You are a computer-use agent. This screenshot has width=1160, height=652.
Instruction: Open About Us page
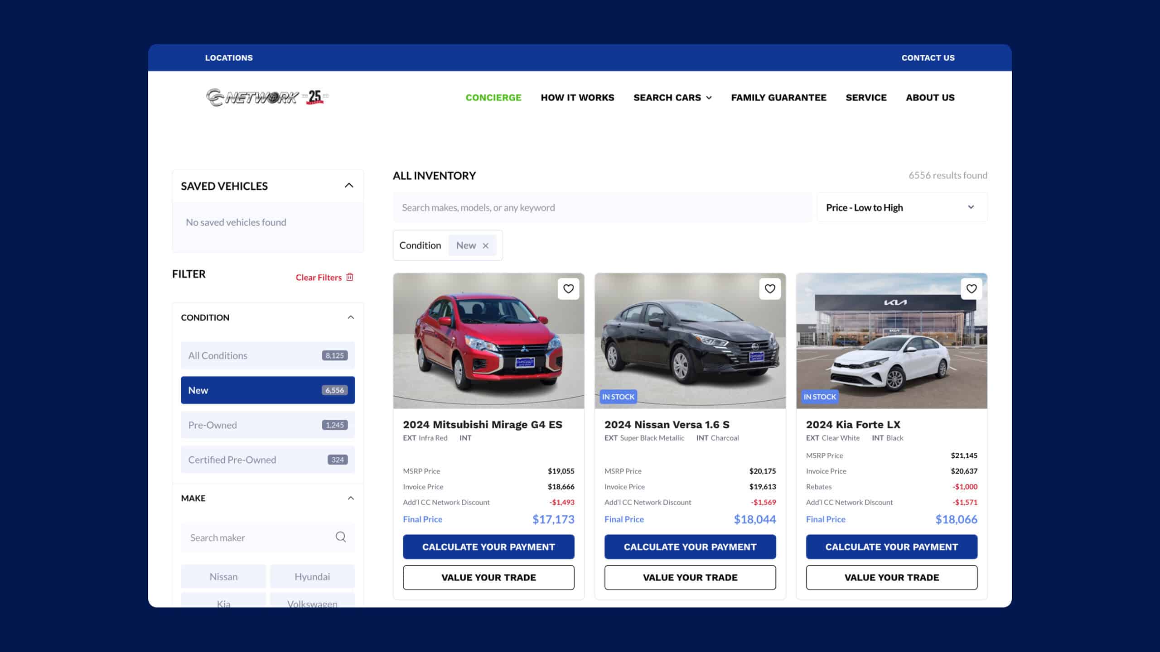930,97
